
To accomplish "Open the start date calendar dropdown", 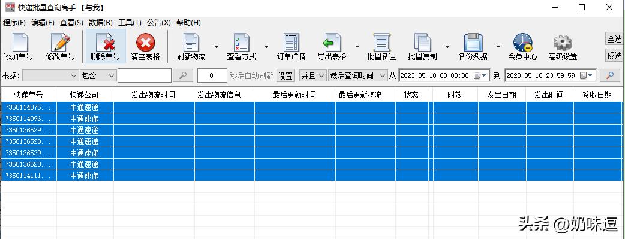I will 480,75.
